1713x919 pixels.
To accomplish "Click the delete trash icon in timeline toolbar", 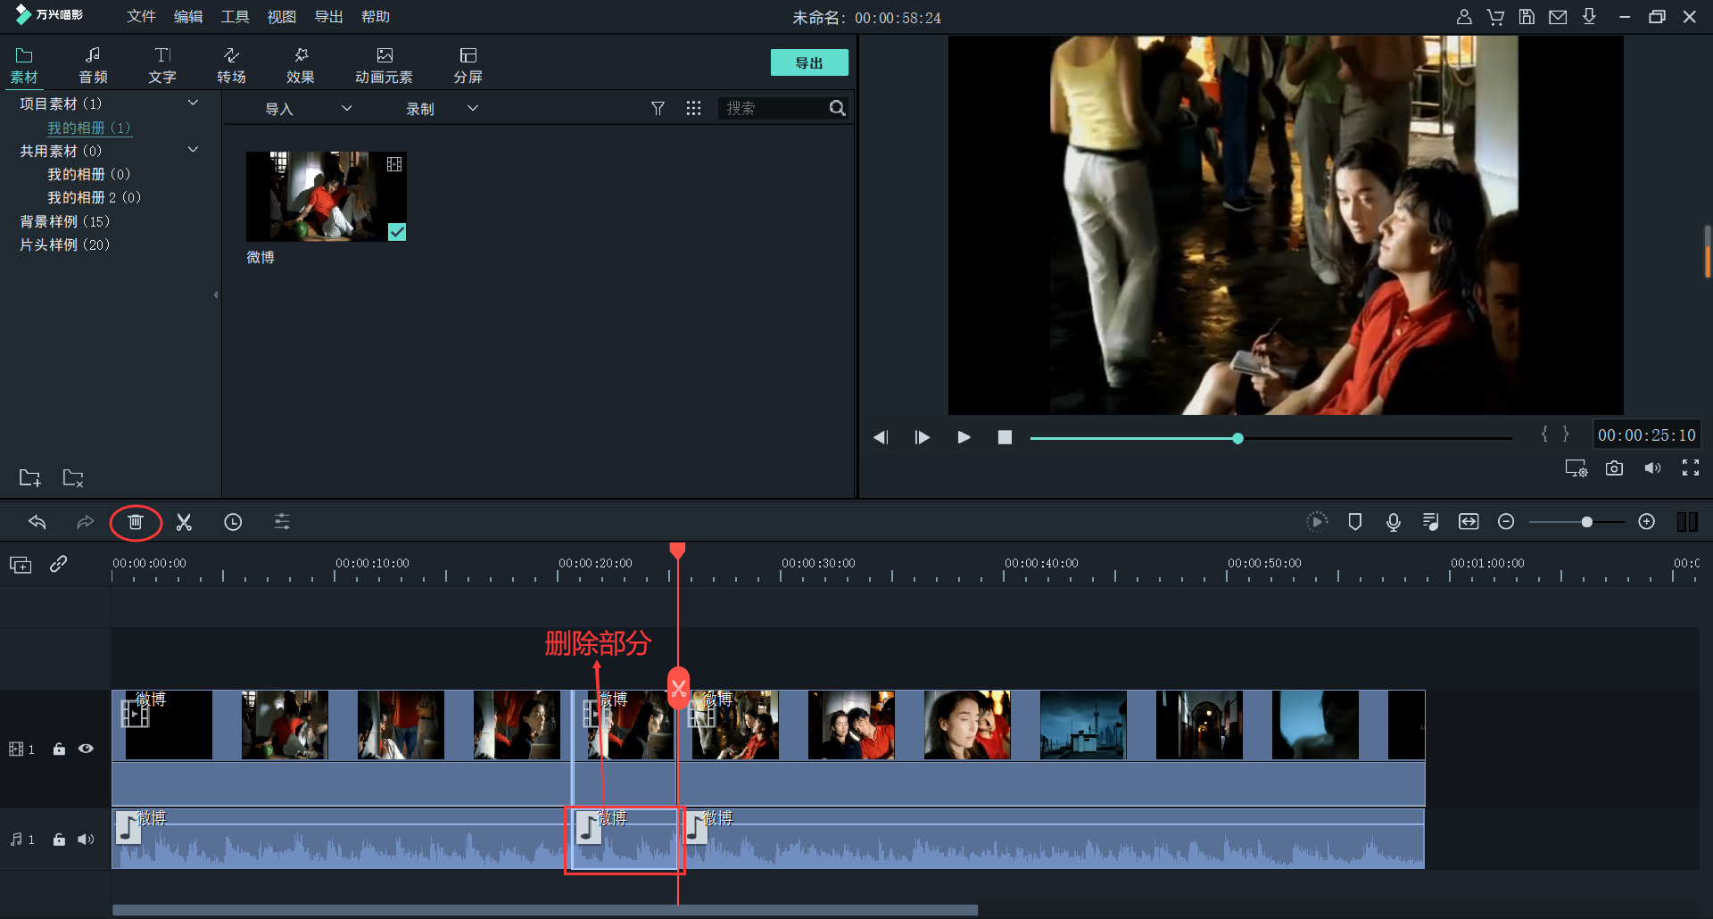I will pyautogui.click(x=136, y=522).
